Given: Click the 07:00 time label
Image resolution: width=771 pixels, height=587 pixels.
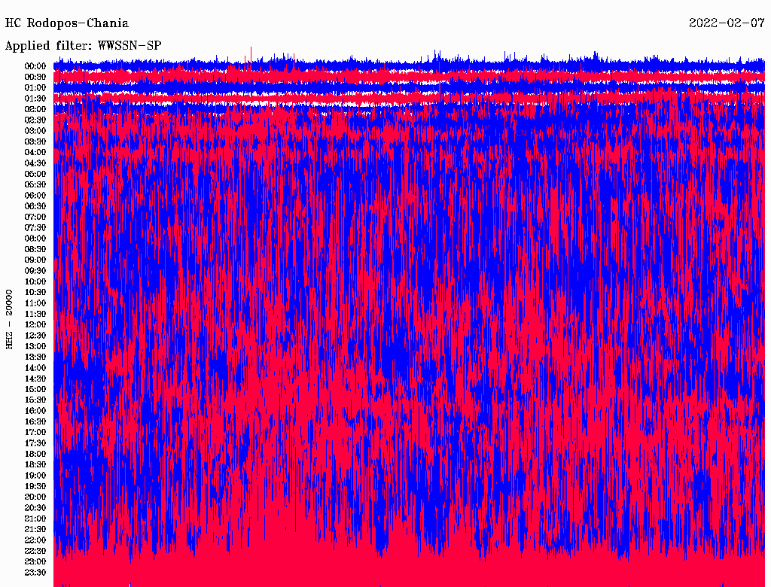Looking at the screenshot, I should coord(35,217).
